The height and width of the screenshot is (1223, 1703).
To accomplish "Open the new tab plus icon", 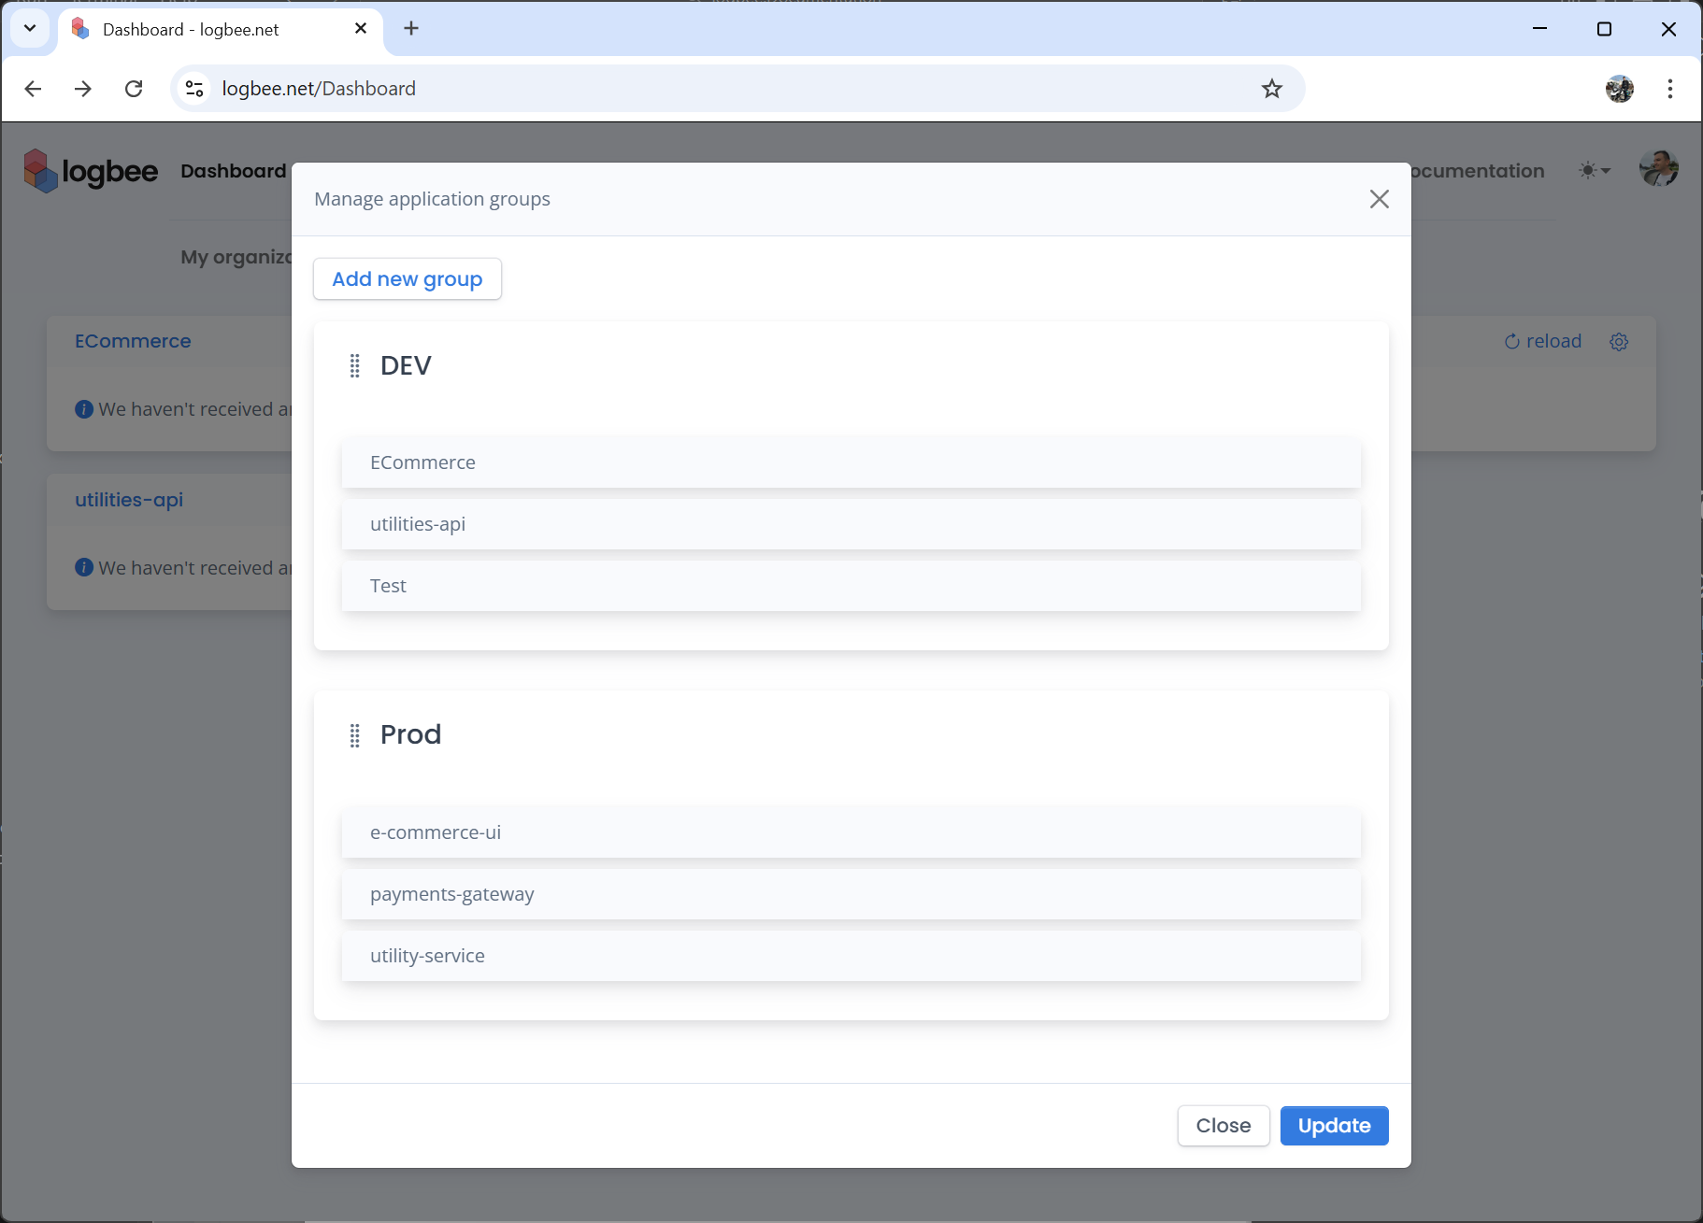I will (x=411, y=28).
